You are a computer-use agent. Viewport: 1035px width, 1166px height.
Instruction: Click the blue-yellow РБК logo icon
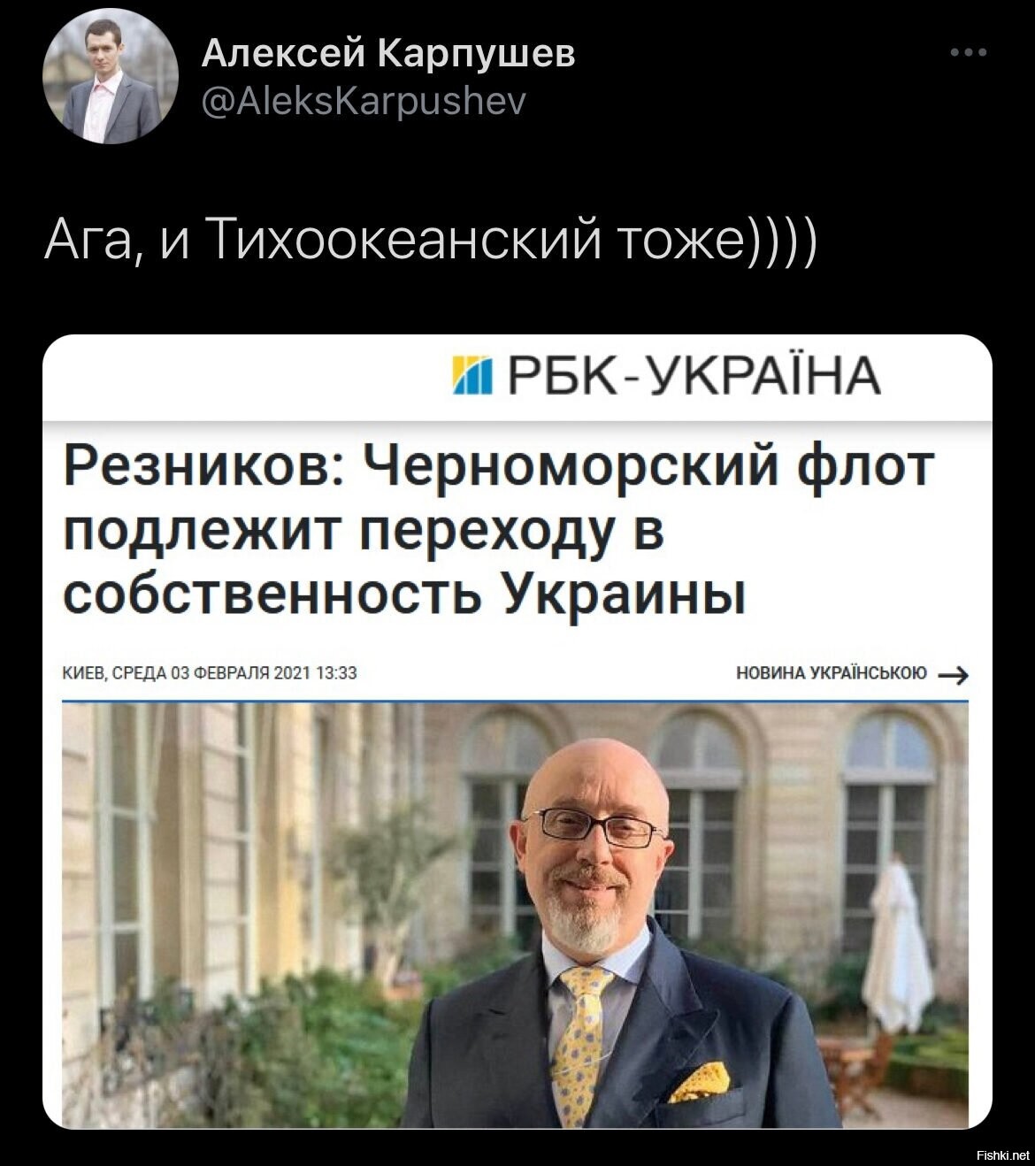[x=471, y=375]
